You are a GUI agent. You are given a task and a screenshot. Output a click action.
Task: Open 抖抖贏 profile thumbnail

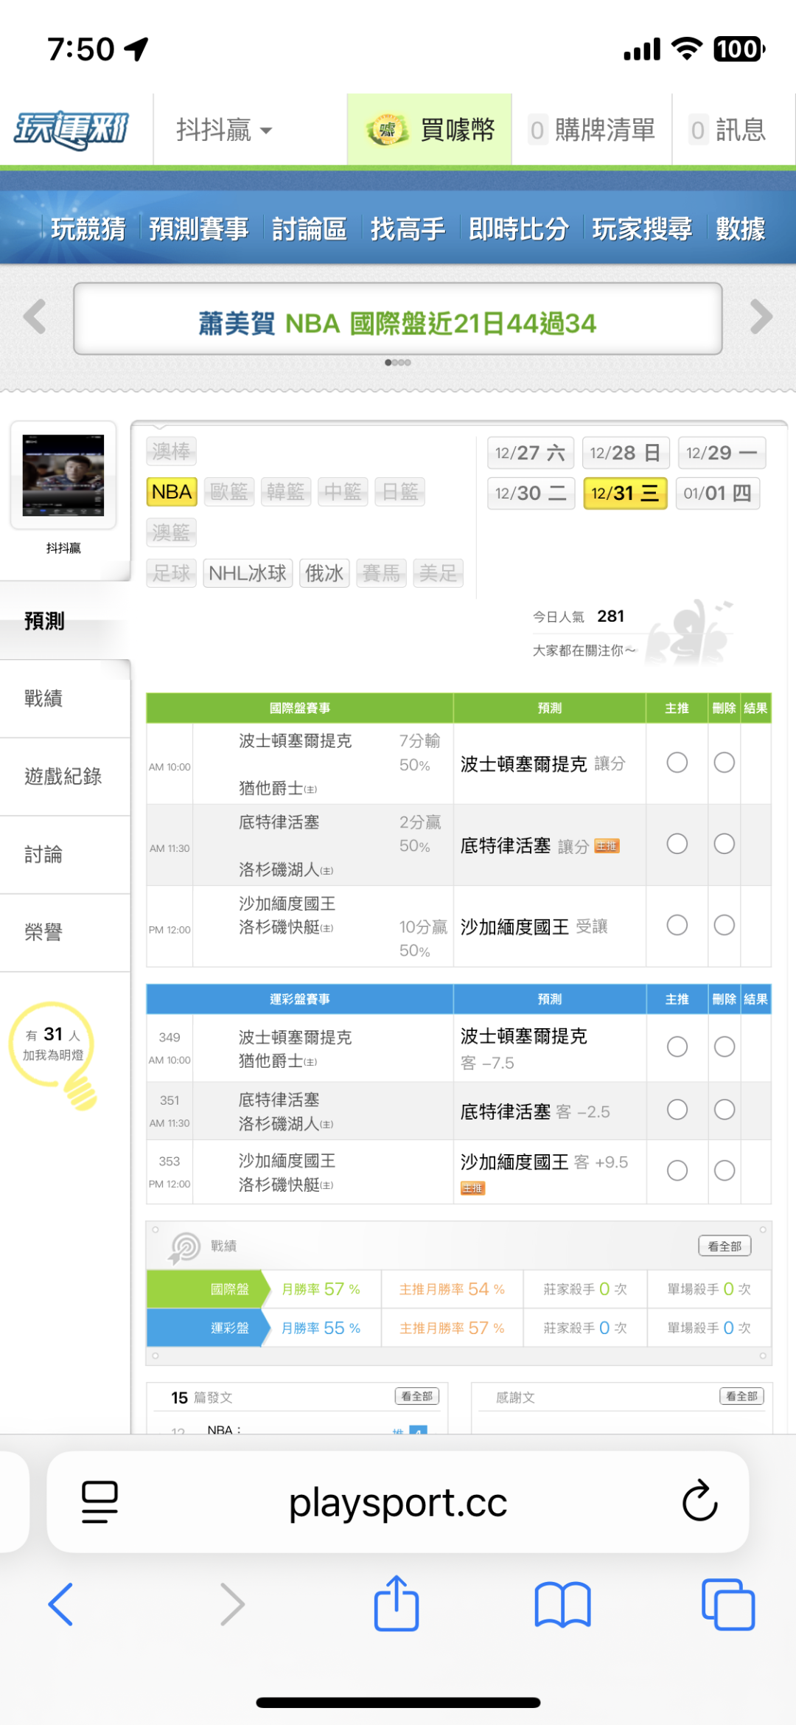coord(63,476)
